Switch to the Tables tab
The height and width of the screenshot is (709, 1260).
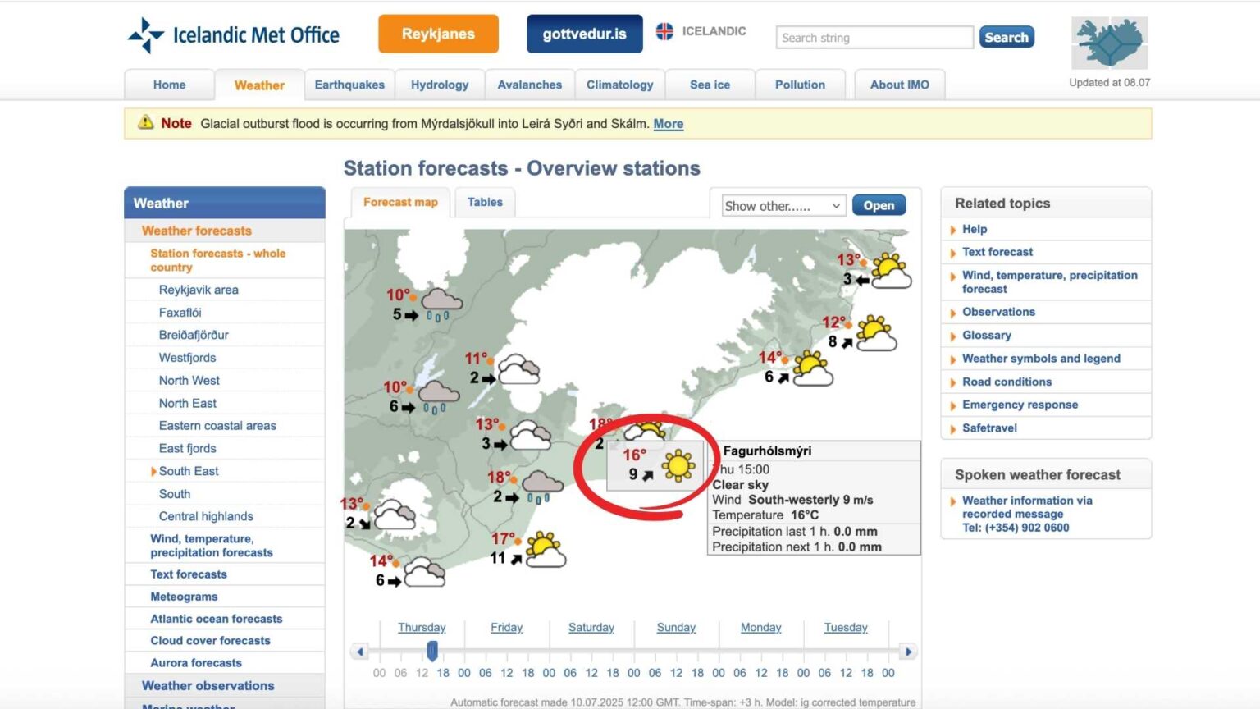pos(485,202)
